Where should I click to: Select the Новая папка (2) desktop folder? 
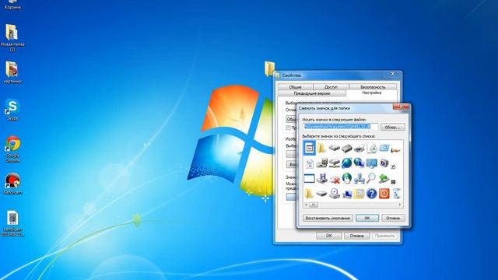click(12, 37)
